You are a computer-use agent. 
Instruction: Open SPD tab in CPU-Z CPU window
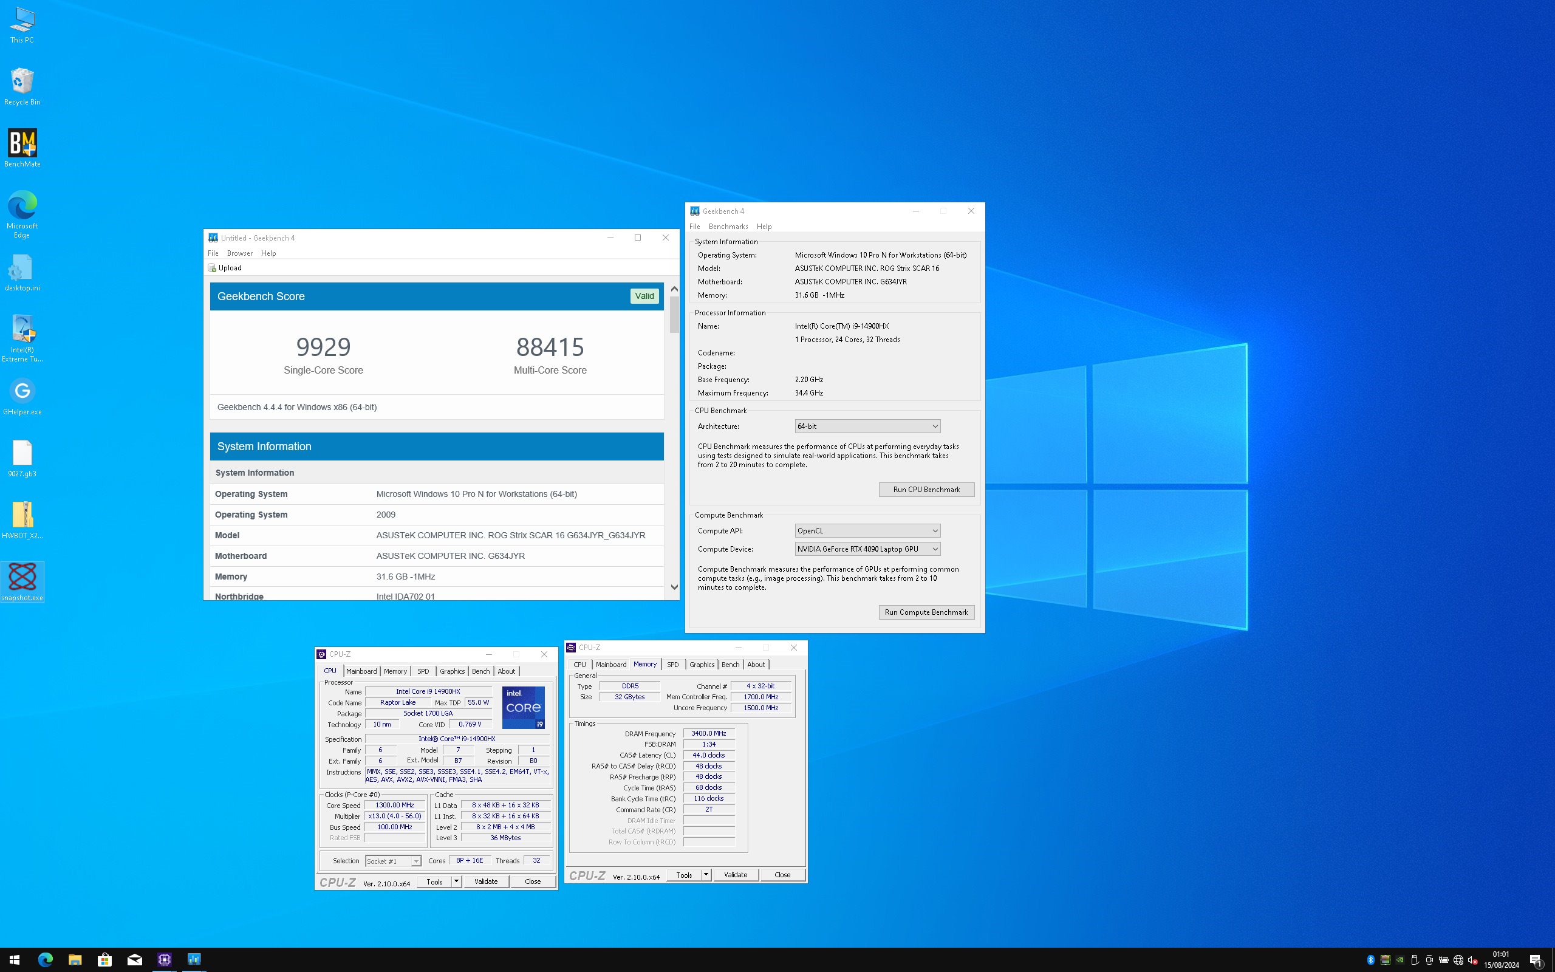(x=423, y=671)
